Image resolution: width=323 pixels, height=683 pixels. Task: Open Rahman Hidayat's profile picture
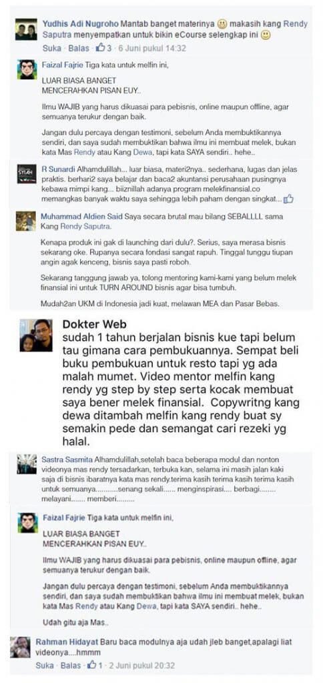(21, 647)
